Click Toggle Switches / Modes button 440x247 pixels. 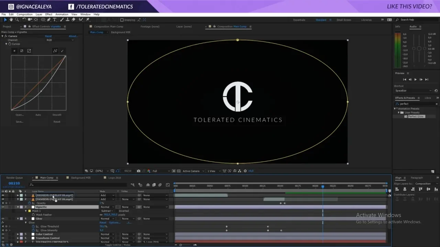tap(118, 245)
